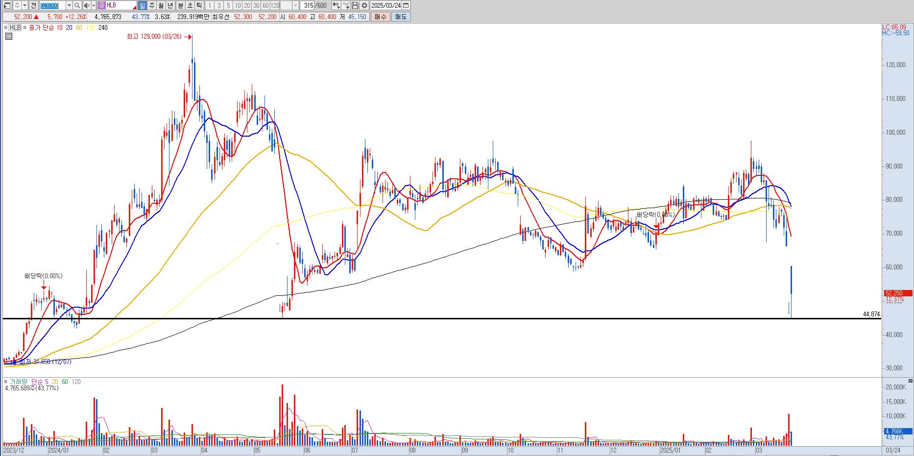Click the add-indicator candlestick icon
Screen dimensions: 914x456
point(336,5)
